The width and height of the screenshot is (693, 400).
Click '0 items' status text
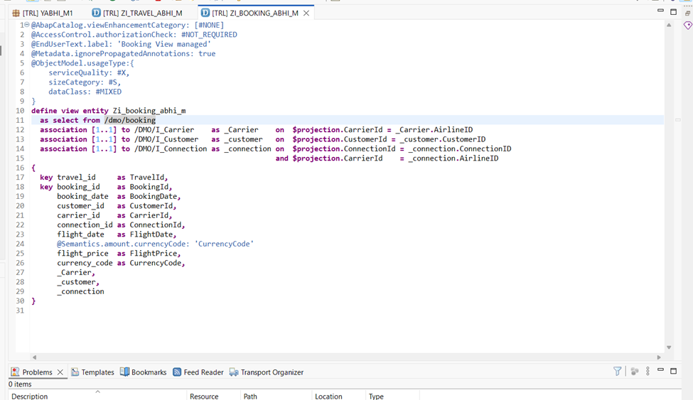point(20,384)
